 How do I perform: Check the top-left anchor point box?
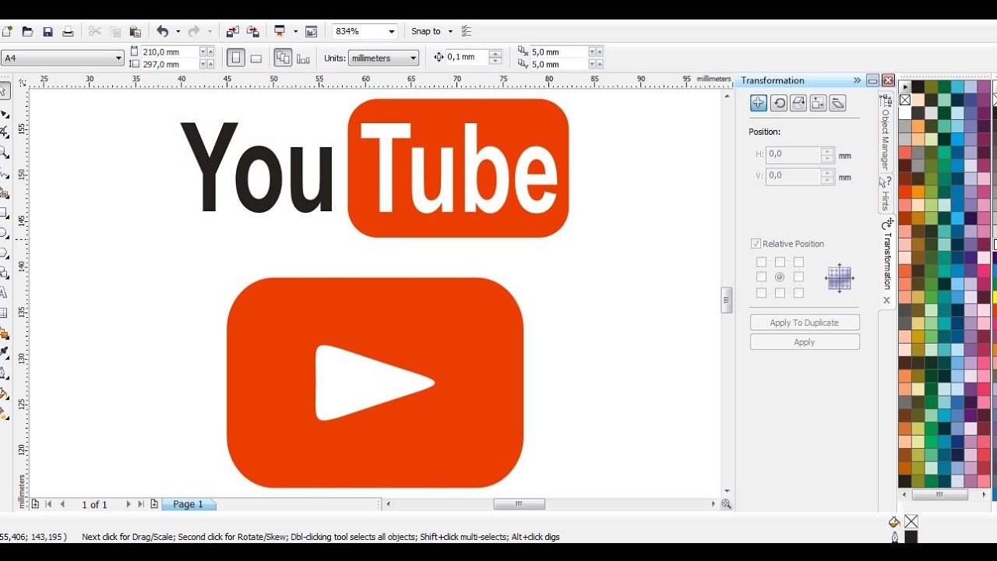tap(761, 262)
